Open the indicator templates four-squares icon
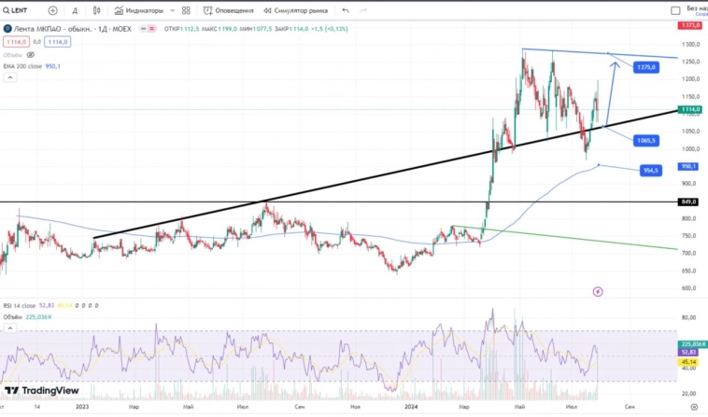708x417 pixels. [x=186, y=10]
